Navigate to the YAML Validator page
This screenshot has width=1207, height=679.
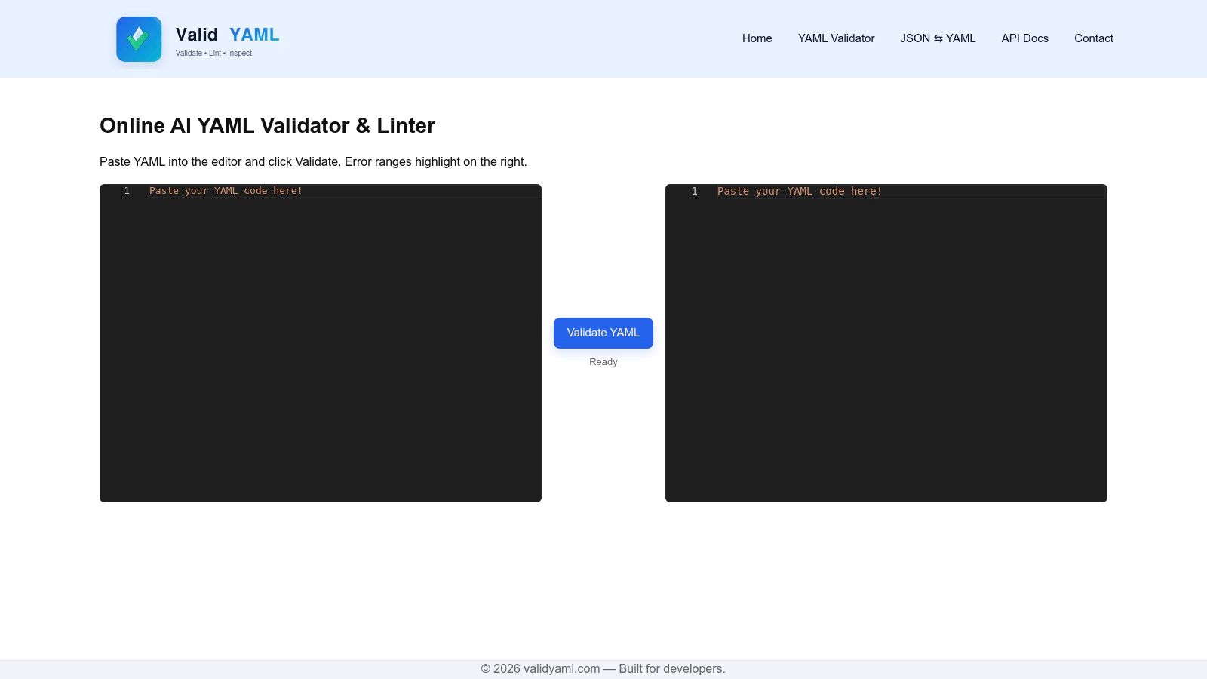835,38
